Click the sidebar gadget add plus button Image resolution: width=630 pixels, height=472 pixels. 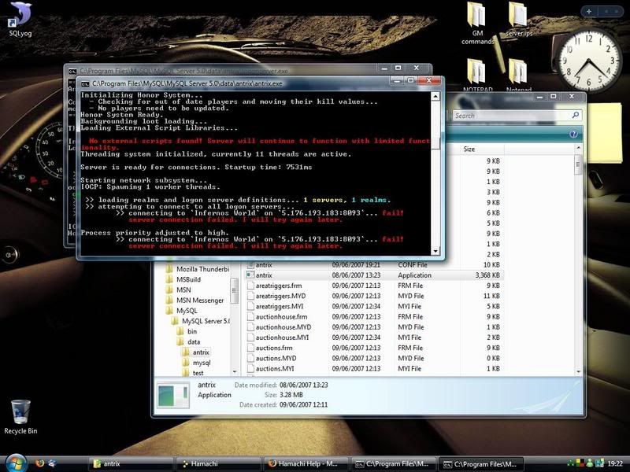click(x=588, y=12)
